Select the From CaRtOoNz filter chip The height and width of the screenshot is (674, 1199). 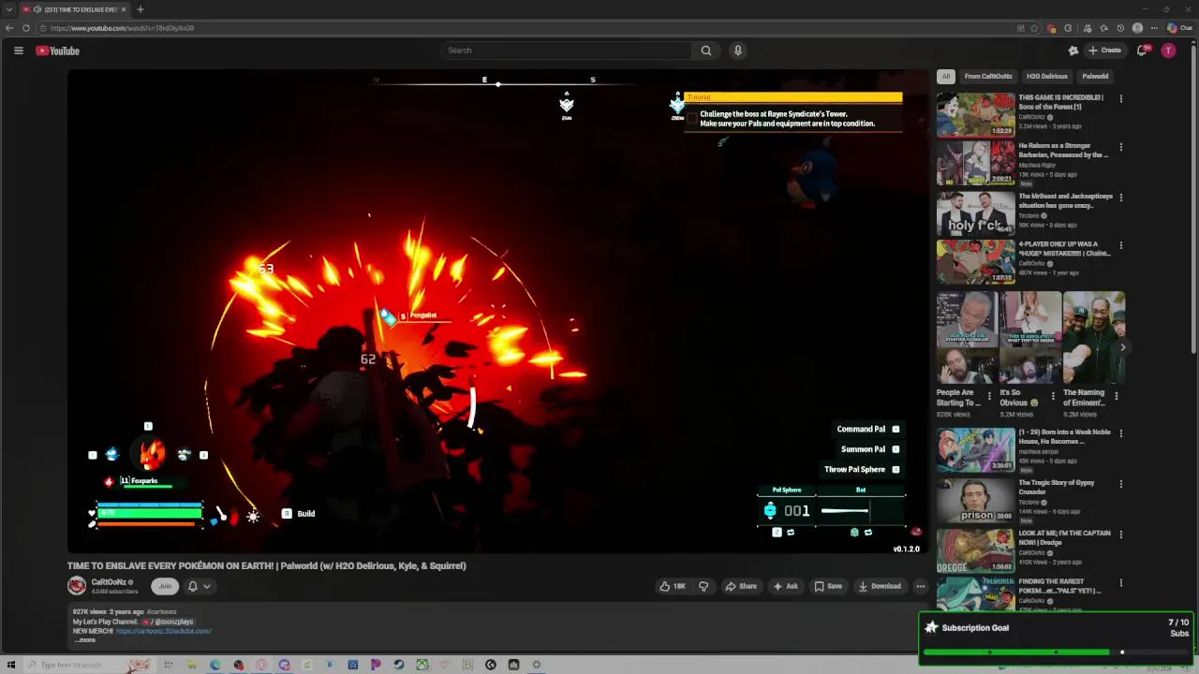coord(988,76)
